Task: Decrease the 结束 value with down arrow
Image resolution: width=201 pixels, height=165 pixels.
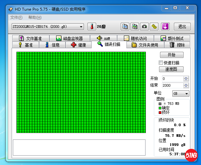Action: click(x=186, y=87)
